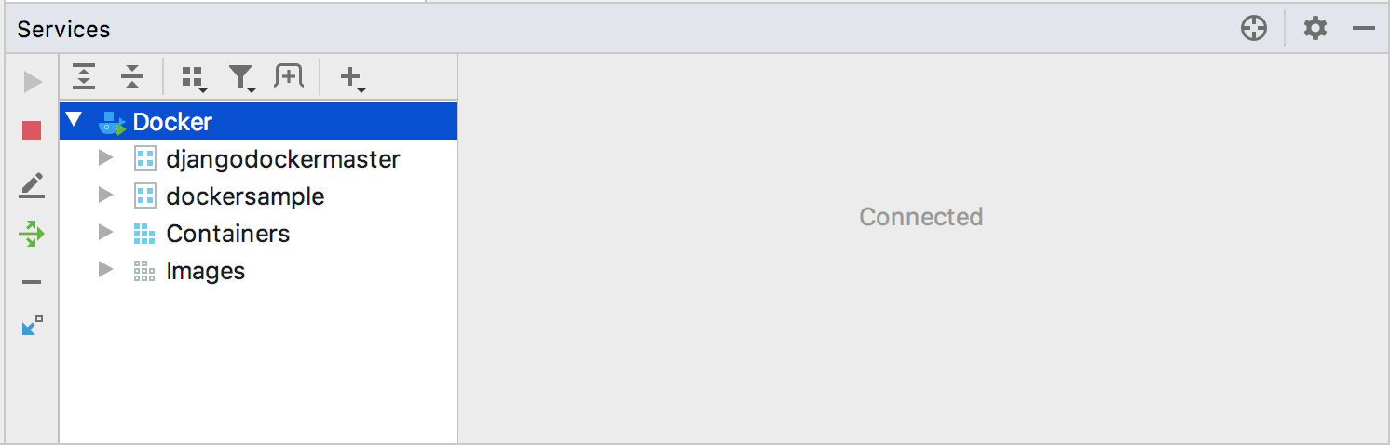Expand the Images node
The height and width of the screenshot is (445, 1390).
[x=105, y=270]
